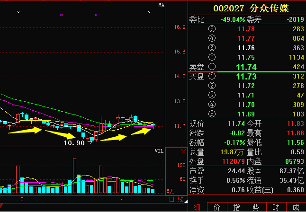The height and width of the screenshot is (212, 306).
Task: Select buy level 4 price 11.70
Action: tap(246, 105)
